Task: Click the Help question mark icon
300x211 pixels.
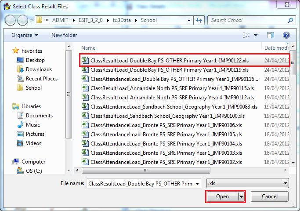Action: (x=286, y=35)
